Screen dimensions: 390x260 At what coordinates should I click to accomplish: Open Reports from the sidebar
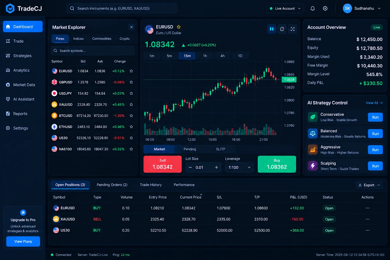(23, 113)
